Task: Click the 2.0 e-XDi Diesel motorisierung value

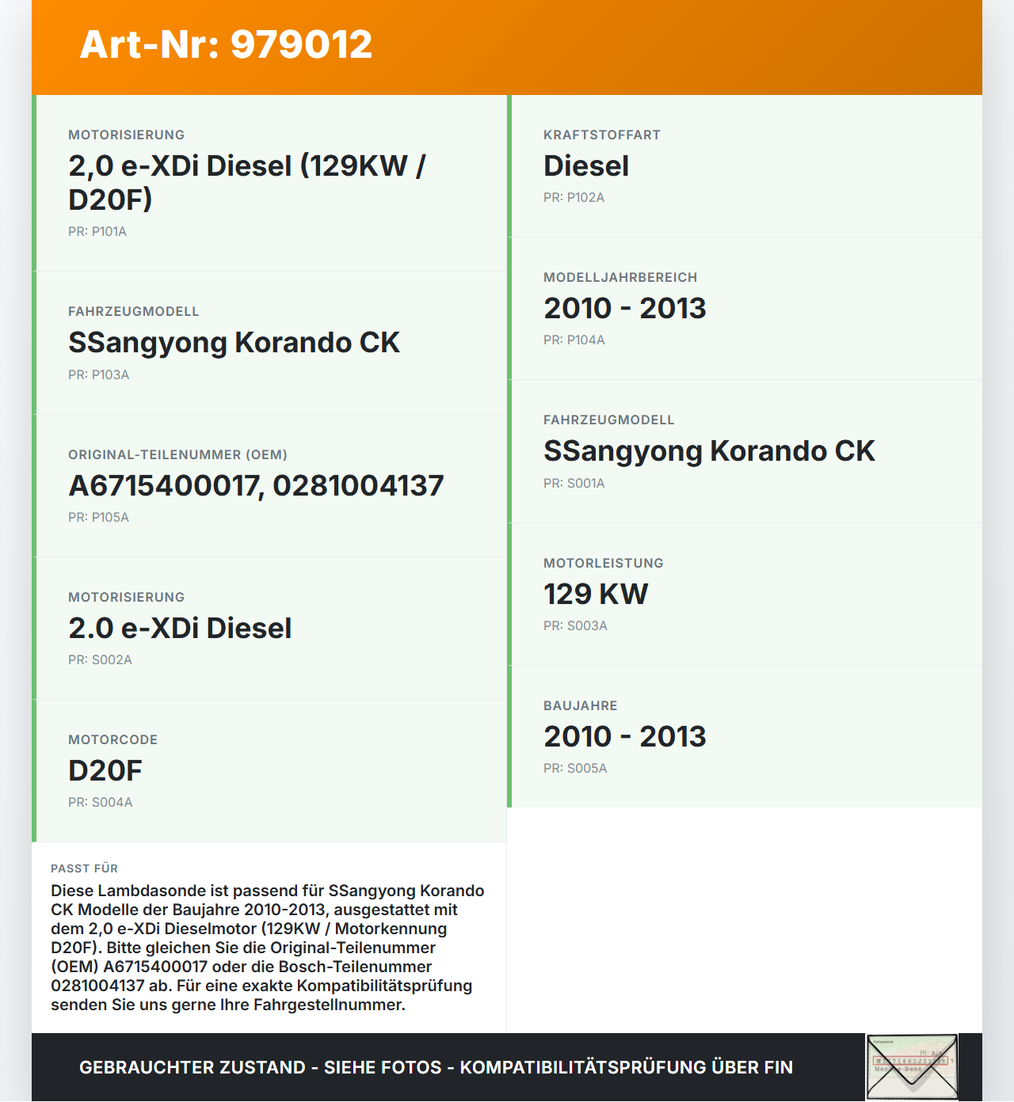Action: coord(180,629)
